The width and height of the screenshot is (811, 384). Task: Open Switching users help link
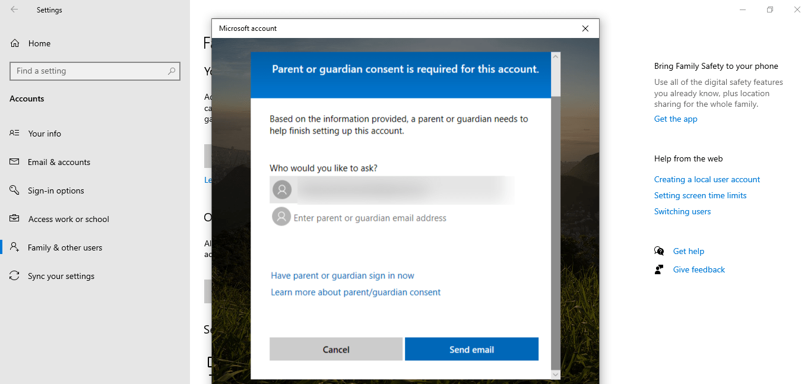point(682,211)
